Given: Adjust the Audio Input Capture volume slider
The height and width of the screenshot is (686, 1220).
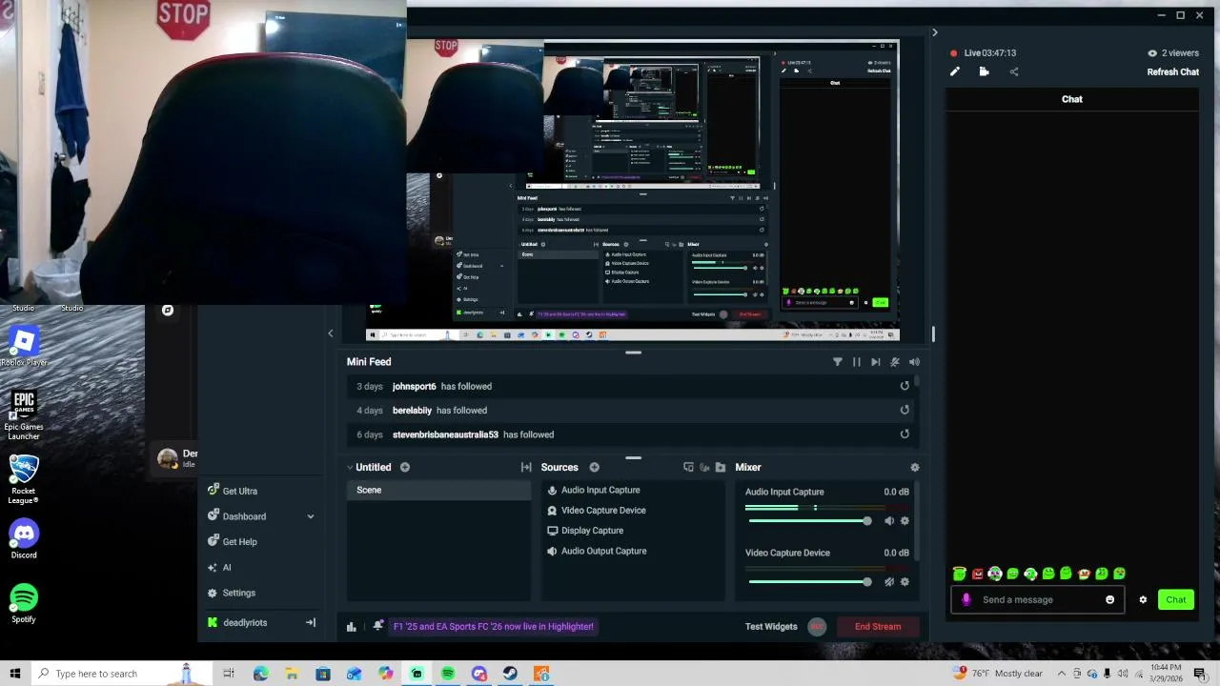Looking at the screenshot, I should (x=809, y=521).
